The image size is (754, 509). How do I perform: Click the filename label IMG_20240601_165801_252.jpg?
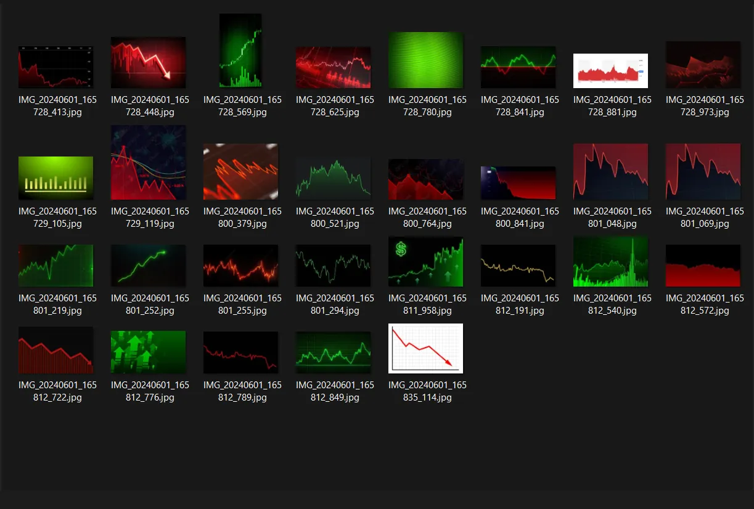[148, 304]
